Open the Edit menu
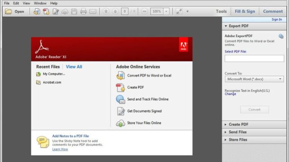289x162 pixels. tap(16, 3)
